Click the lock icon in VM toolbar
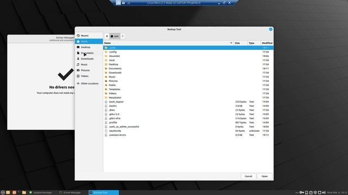Image resolution: width=348 pixels, height=195 pixels. coord(123,3)
